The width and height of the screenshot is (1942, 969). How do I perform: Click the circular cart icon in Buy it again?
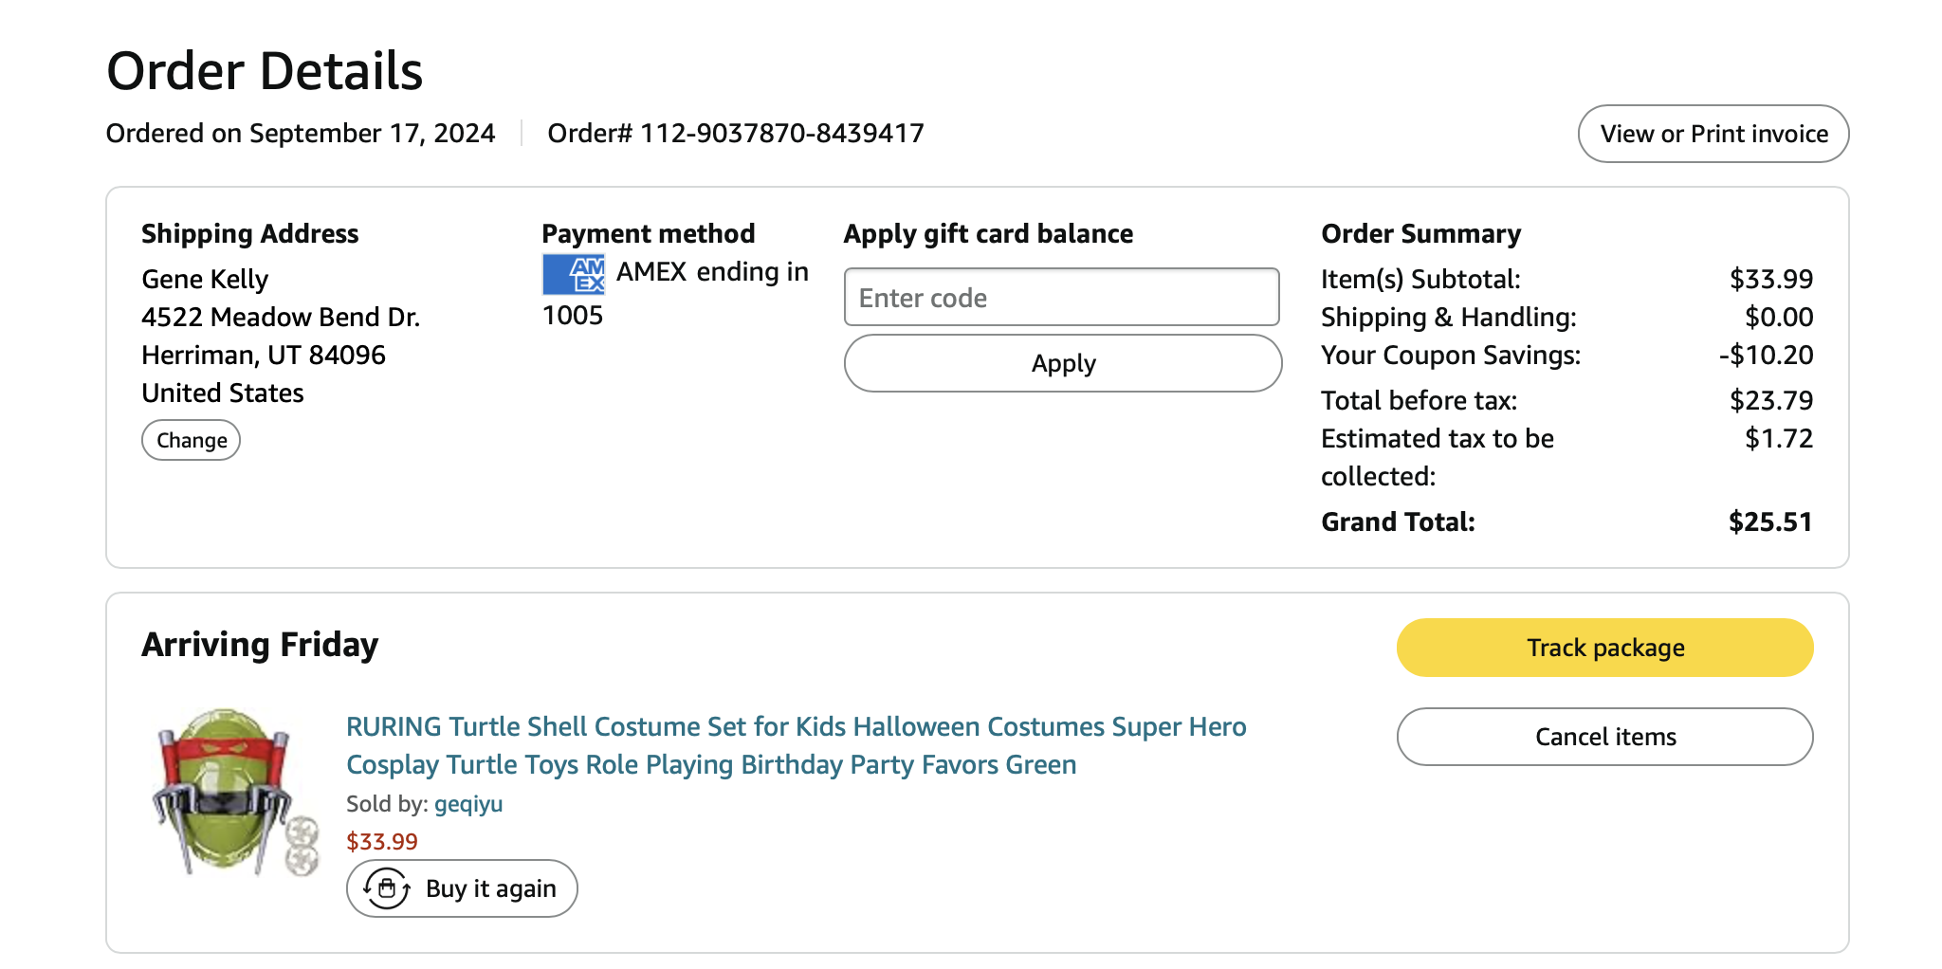point(387,888)
